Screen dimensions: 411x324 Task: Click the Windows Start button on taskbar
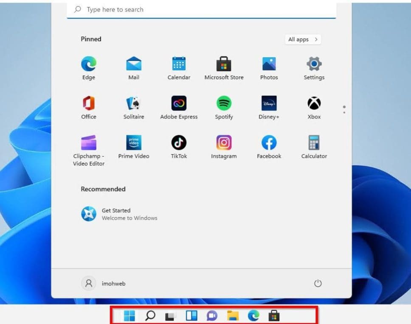tap(129, 316)
